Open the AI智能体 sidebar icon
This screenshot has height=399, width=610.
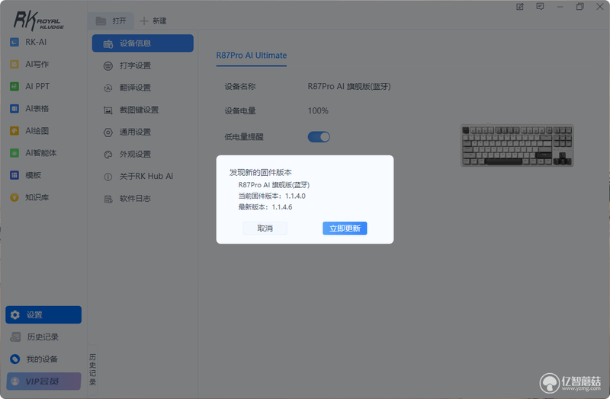coord(14,153)
